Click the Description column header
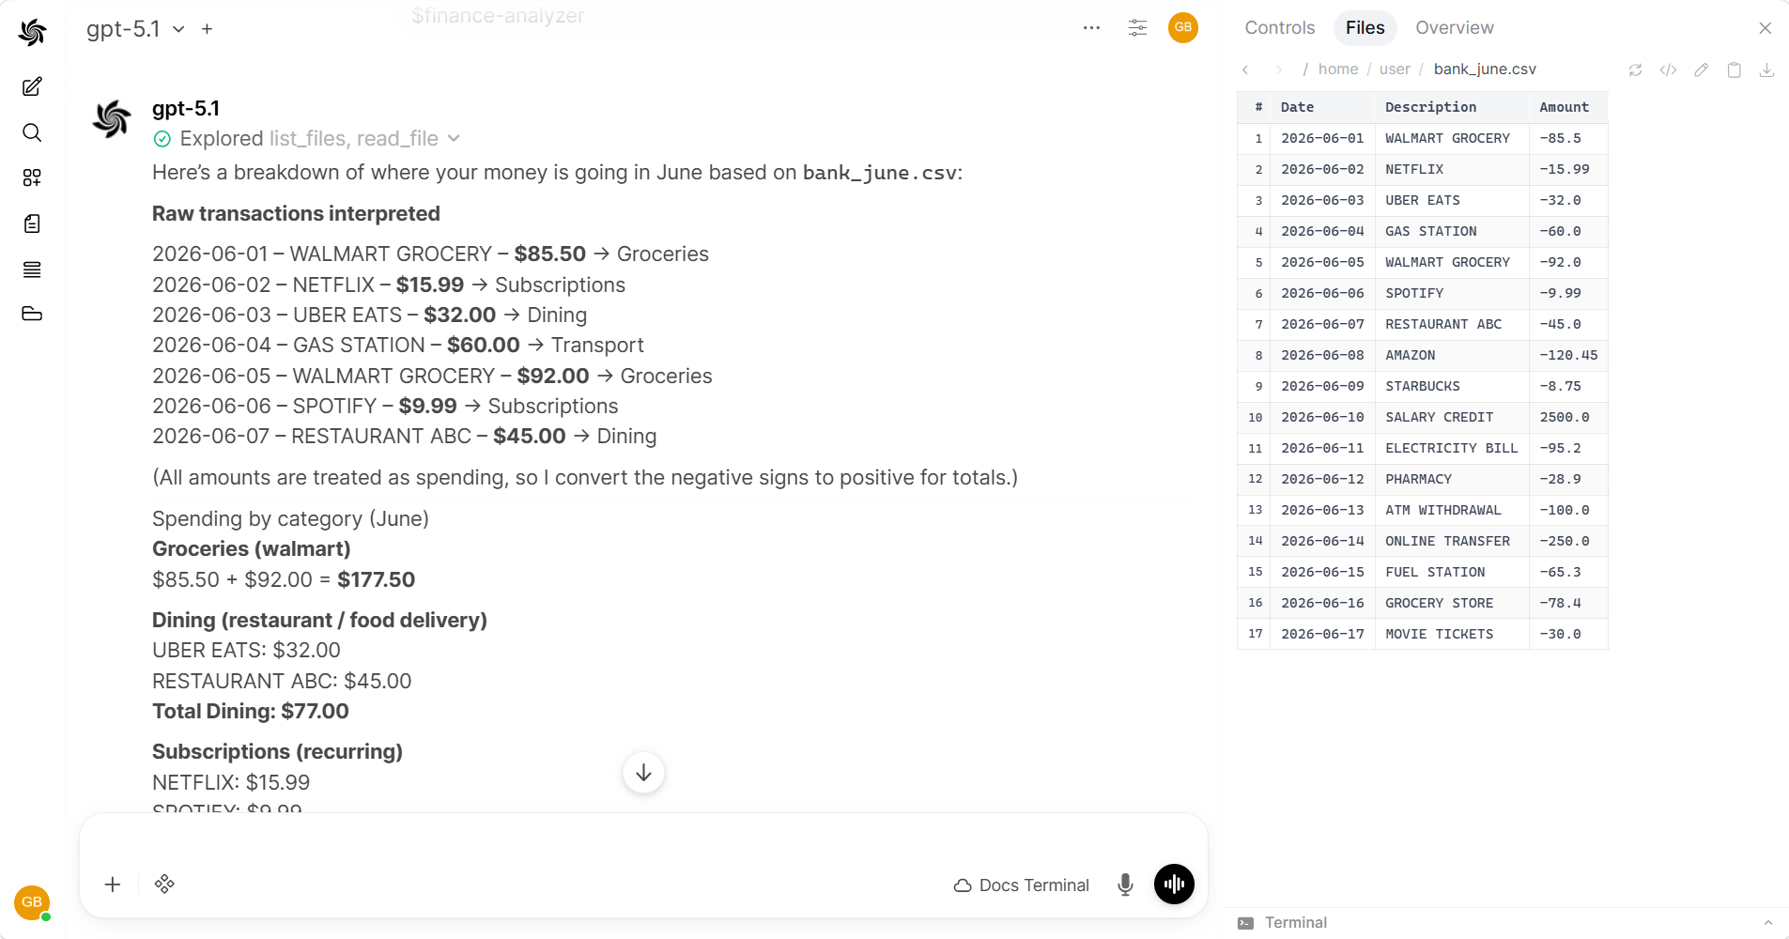Image resolution: width=1789 pixels, height=939 pixels. (x=1452, y=107)
